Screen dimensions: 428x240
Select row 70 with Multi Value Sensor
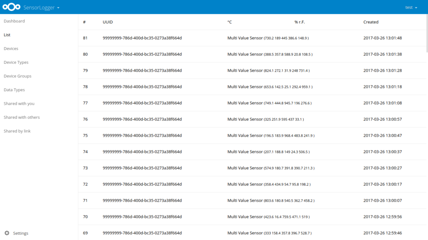252,217
